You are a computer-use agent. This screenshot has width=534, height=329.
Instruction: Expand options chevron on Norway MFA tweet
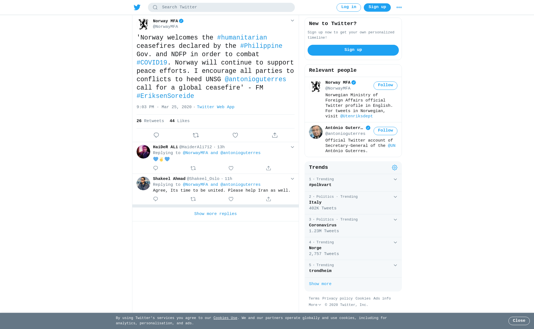[x=292, y=21]
